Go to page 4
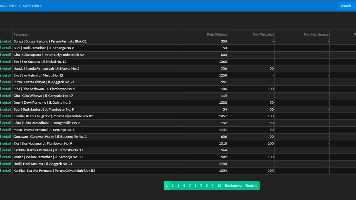Screen dimensions: 356x200 click(184, 186)
